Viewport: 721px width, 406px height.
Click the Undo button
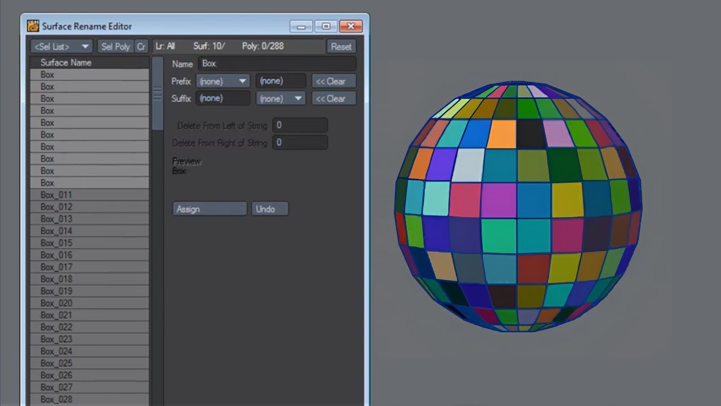click(x=270, y=209)
